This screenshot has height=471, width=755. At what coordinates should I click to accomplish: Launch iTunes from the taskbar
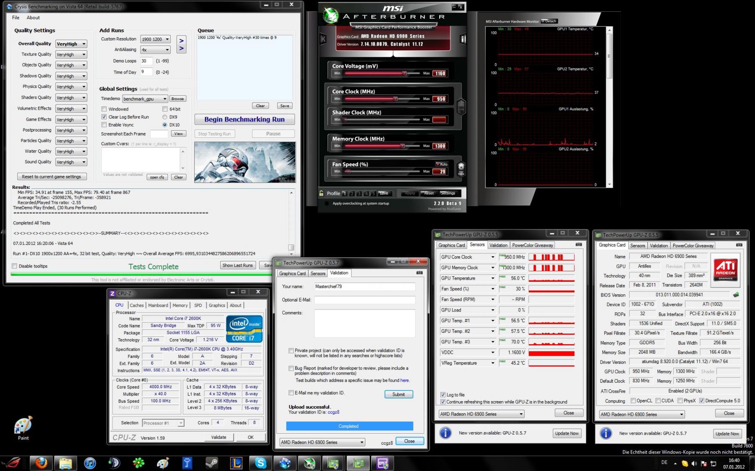tap(90, 463)
